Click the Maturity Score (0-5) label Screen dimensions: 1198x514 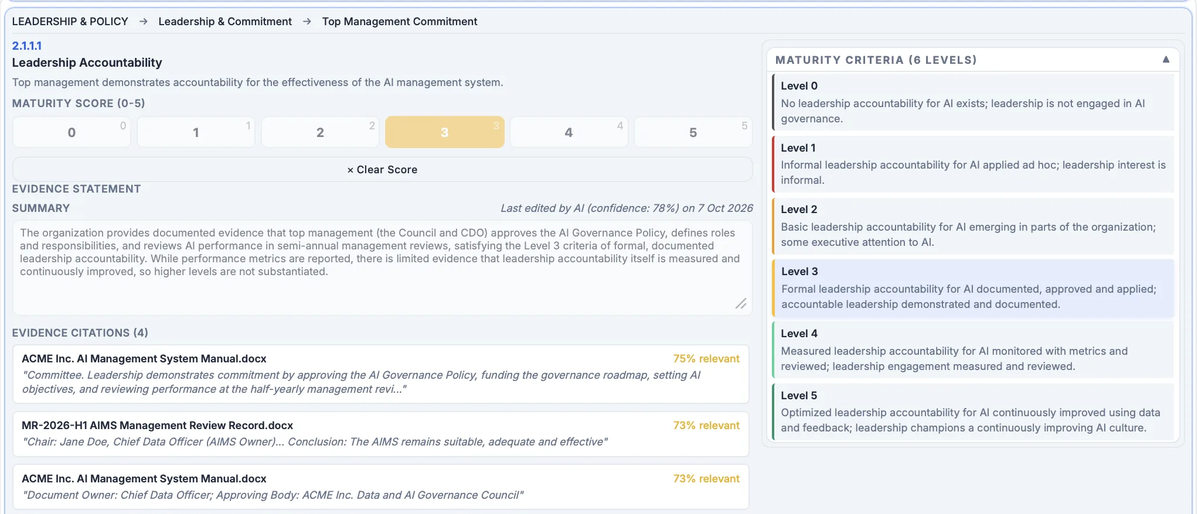coord(79,104)
